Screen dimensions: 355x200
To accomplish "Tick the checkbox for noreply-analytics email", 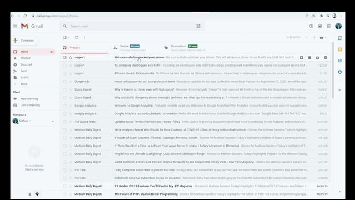I will tap(64, 114).
